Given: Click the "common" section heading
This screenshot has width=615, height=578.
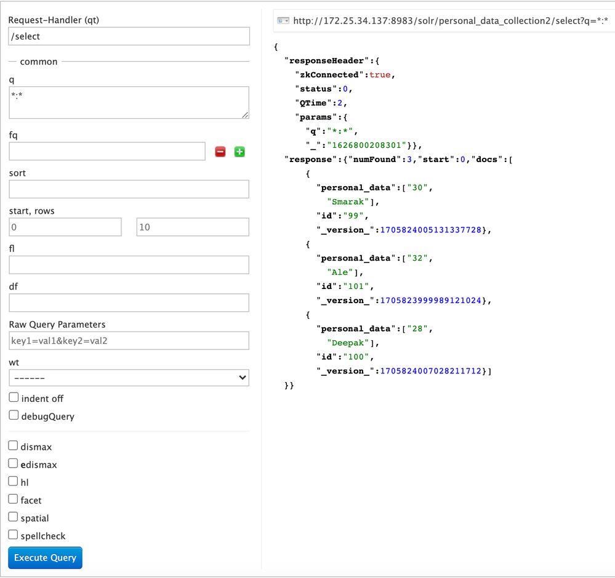Looking at the screenshot, I should (x=39, y=62).
